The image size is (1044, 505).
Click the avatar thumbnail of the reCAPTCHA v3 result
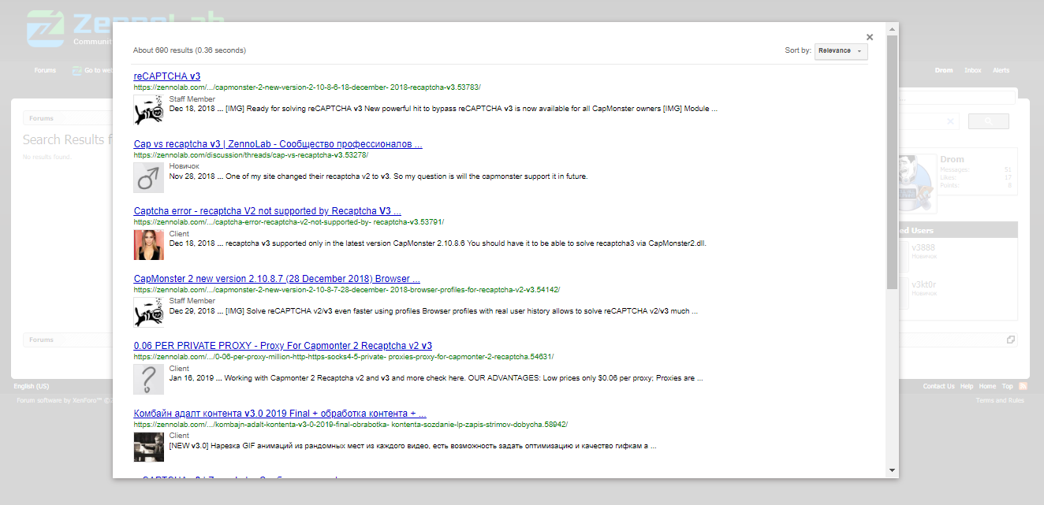149,110
